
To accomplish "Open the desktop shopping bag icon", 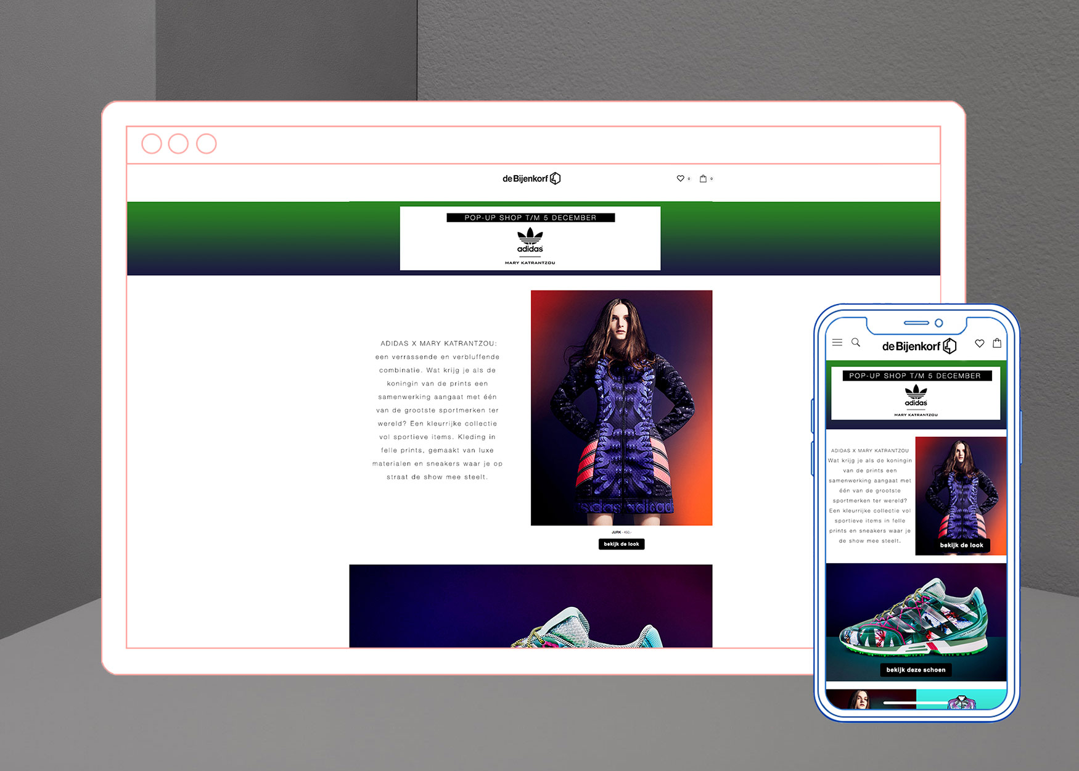I will 703,178.
